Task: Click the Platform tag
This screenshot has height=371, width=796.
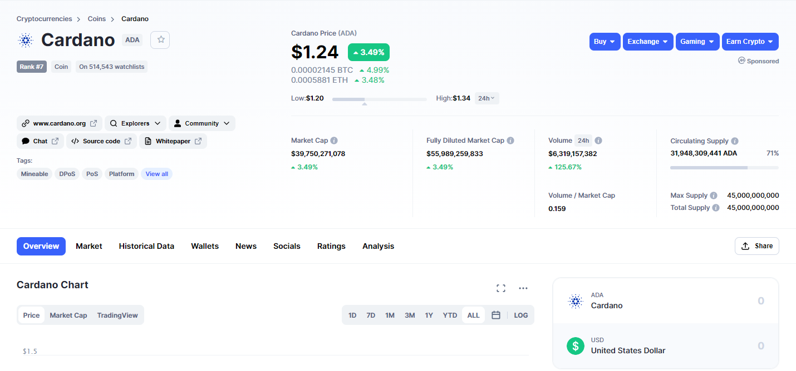Action: (122, 174)
